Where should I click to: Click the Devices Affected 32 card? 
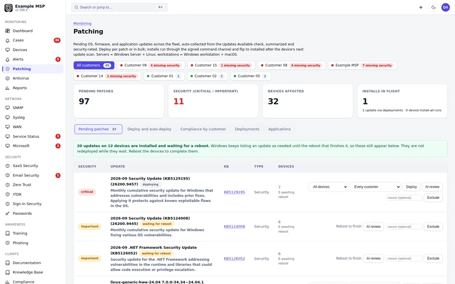[x=308, y=101]
